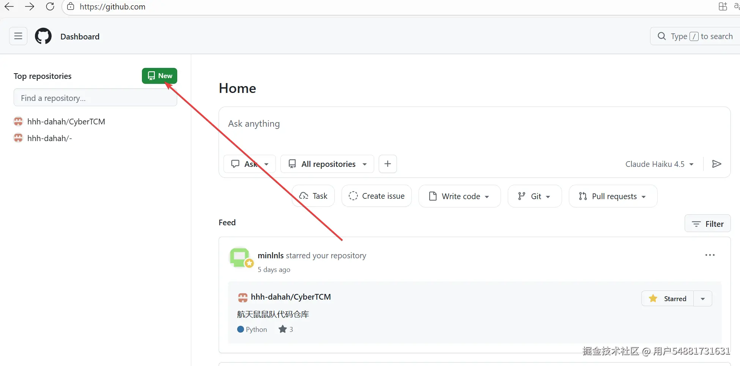Click the Feed section label
Viewport: 740px width, 366px height.
(x=227, y=223)
